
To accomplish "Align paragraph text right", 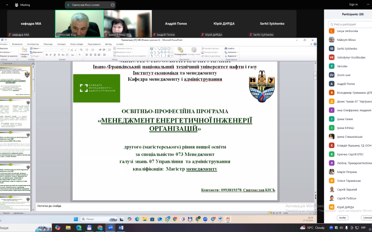I will pyautogui.click(x=95, y=55).
